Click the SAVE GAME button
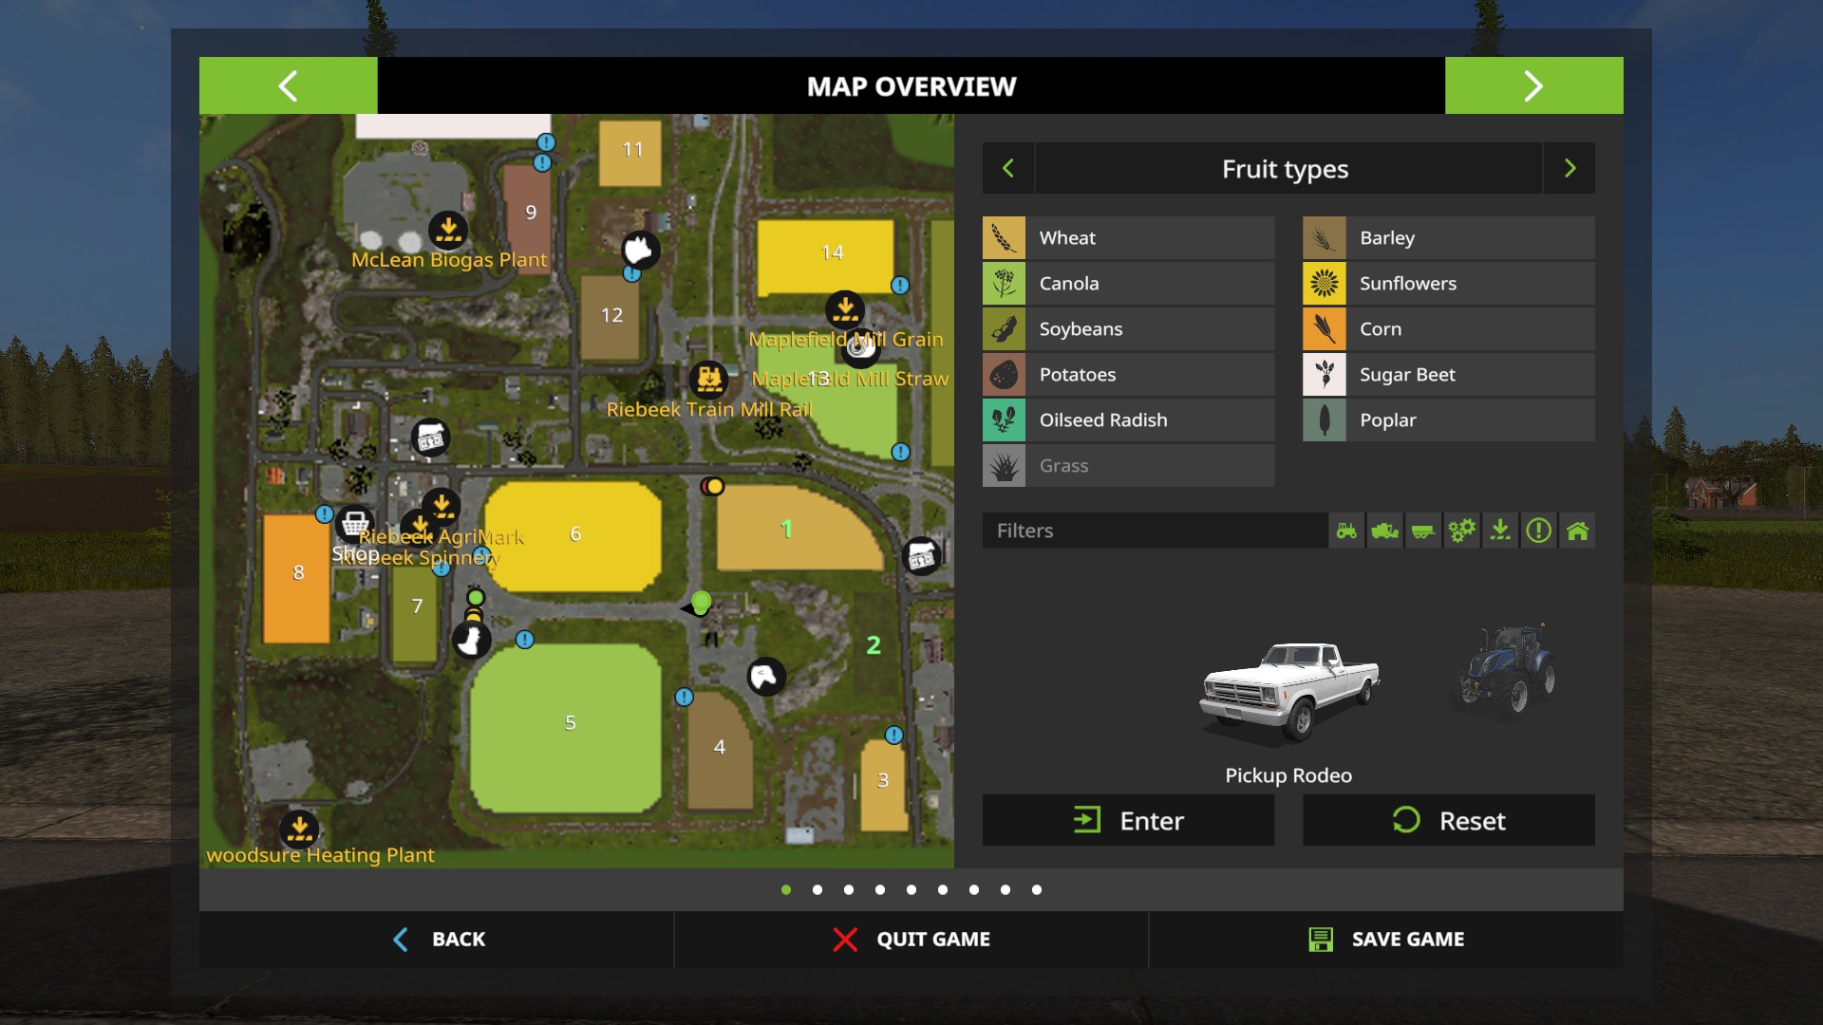Image resolution: width=1823 pixels, height=1025 pixels. [x=1386, y=939]
